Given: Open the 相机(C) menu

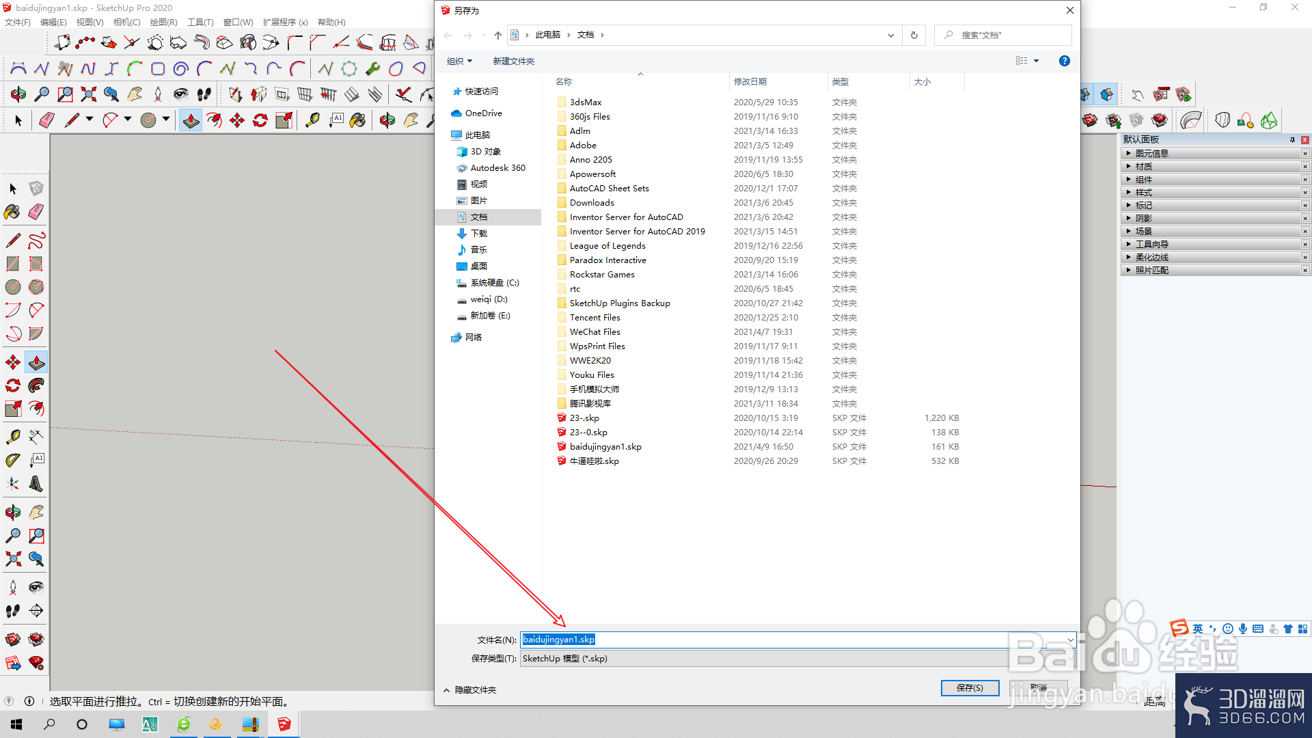Looking at the screenshot, I should (126, 22).
